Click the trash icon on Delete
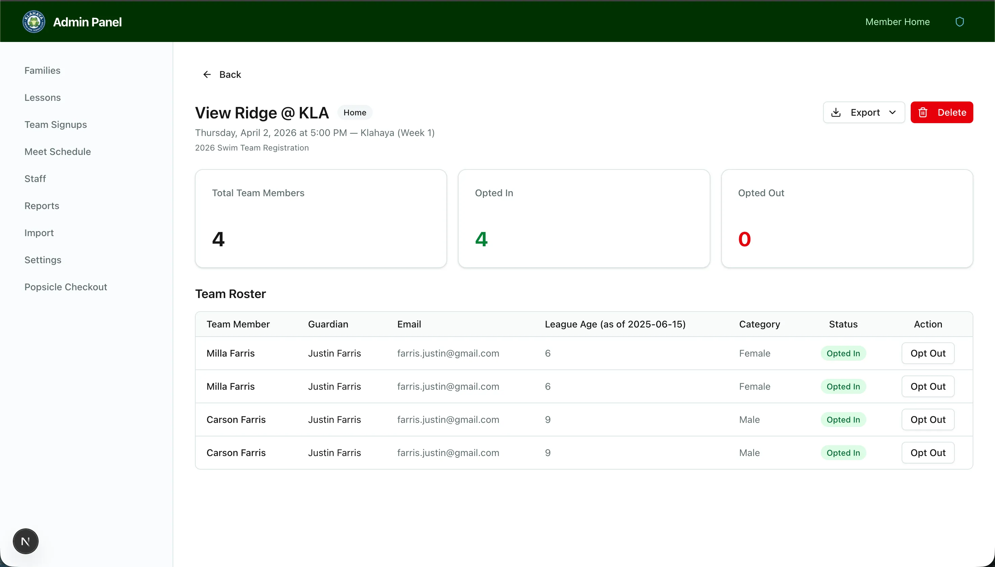 click(923, 113)
